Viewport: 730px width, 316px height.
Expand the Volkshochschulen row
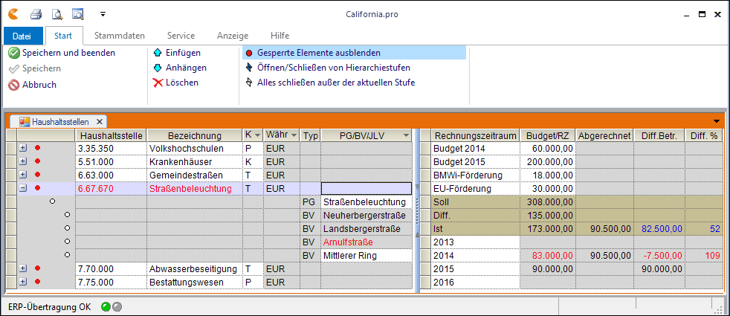click(23, 148)
